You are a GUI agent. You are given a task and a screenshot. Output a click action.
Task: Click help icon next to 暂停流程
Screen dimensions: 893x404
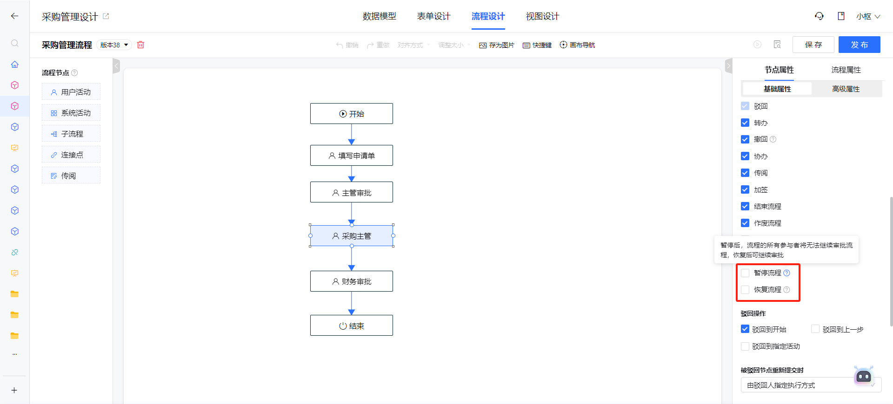coord(786,273)
